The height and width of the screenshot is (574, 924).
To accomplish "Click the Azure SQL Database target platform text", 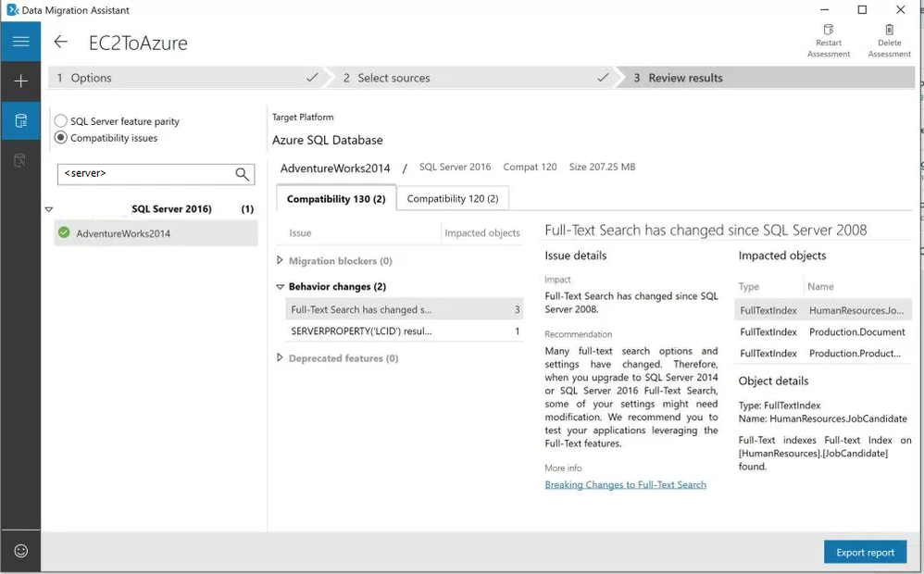I will 327,140.
